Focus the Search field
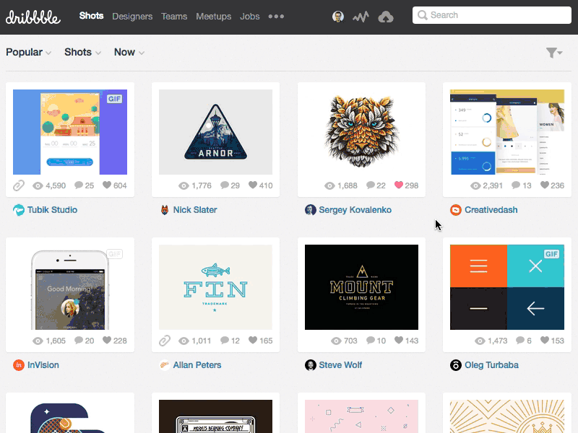This screenshot has width=578, height=433. (x=492, y=15)
